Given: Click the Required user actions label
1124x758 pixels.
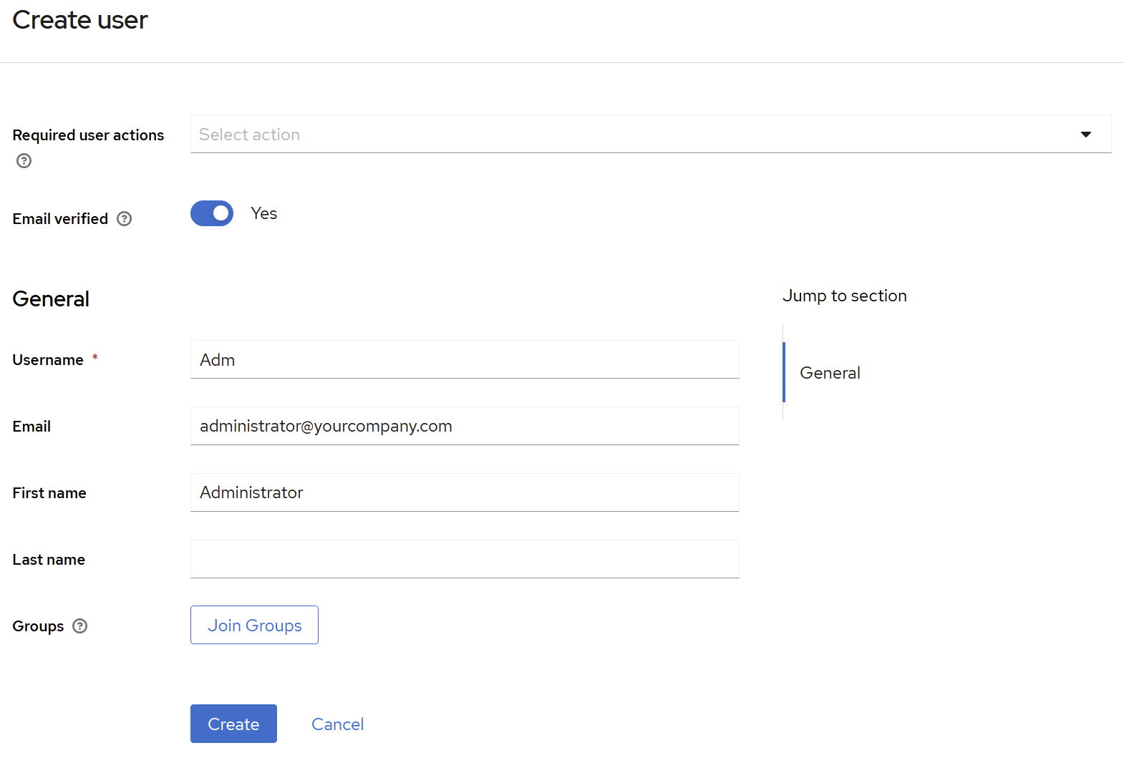Looking at the screenshot, I should click(88, 135).
